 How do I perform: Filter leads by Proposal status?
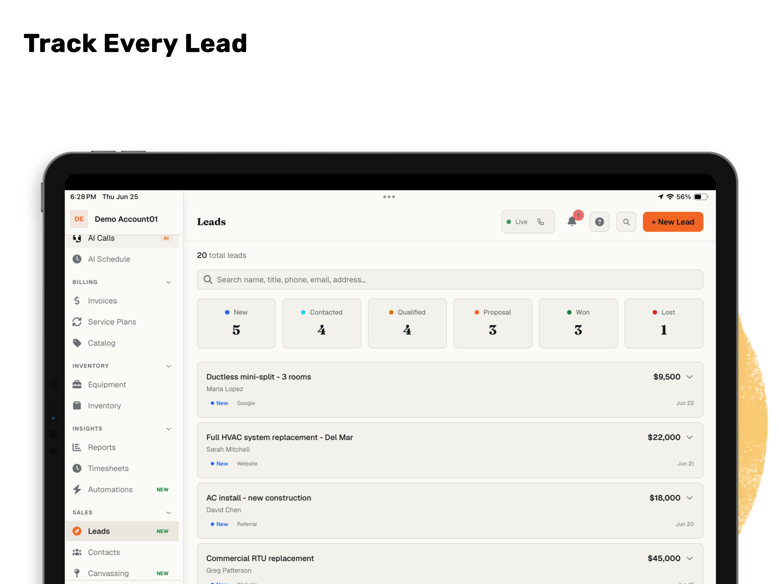click(x=493, y=323)
